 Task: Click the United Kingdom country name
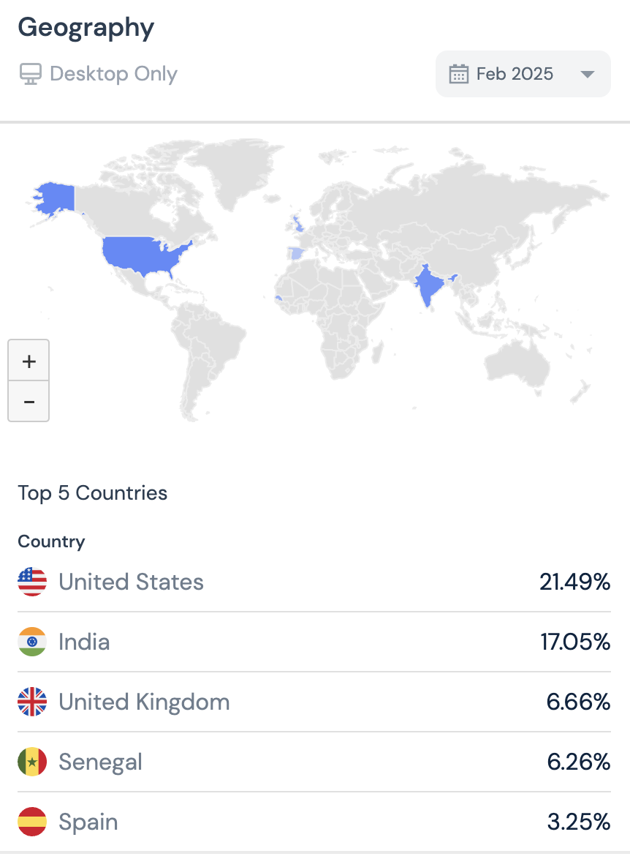tap(144, 702)
